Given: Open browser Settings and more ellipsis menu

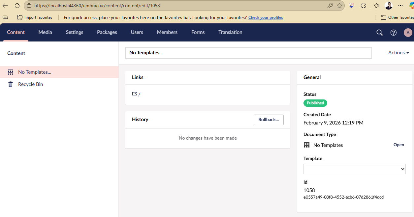Looking at the screenshot, I should pos(400,6).
